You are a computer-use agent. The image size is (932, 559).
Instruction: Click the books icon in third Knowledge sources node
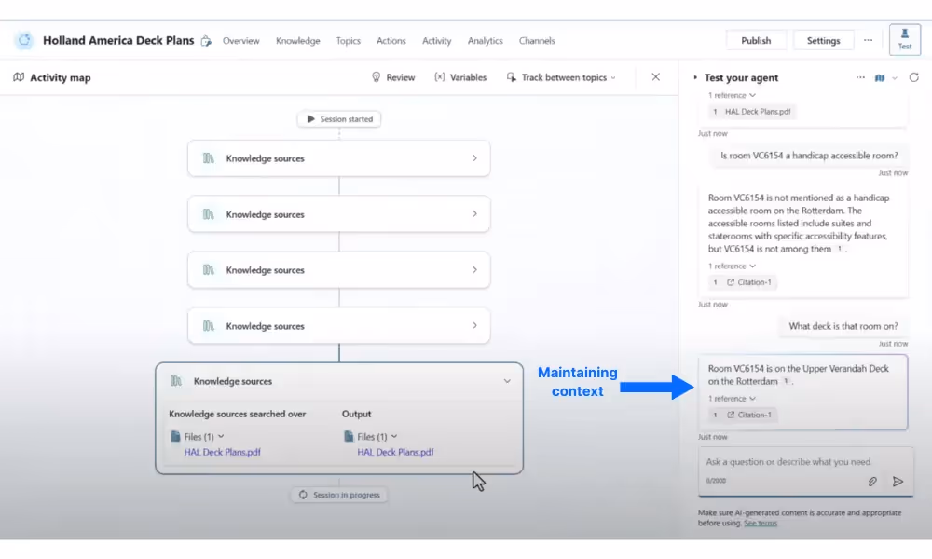(x=209, y=269)
